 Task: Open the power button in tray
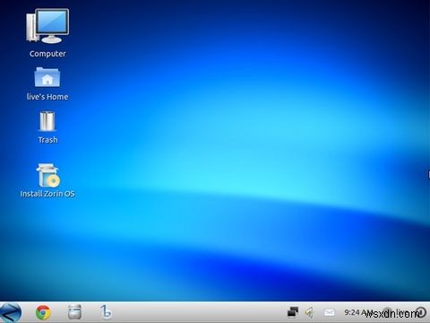[x=421, y=312]
